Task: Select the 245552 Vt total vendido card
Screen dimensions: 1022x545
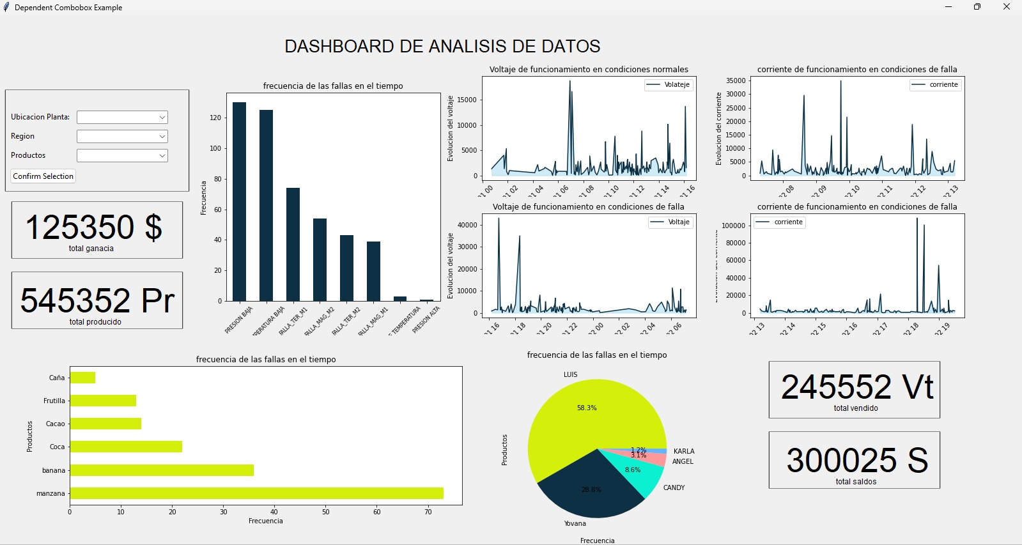Action: pos(854,390)
